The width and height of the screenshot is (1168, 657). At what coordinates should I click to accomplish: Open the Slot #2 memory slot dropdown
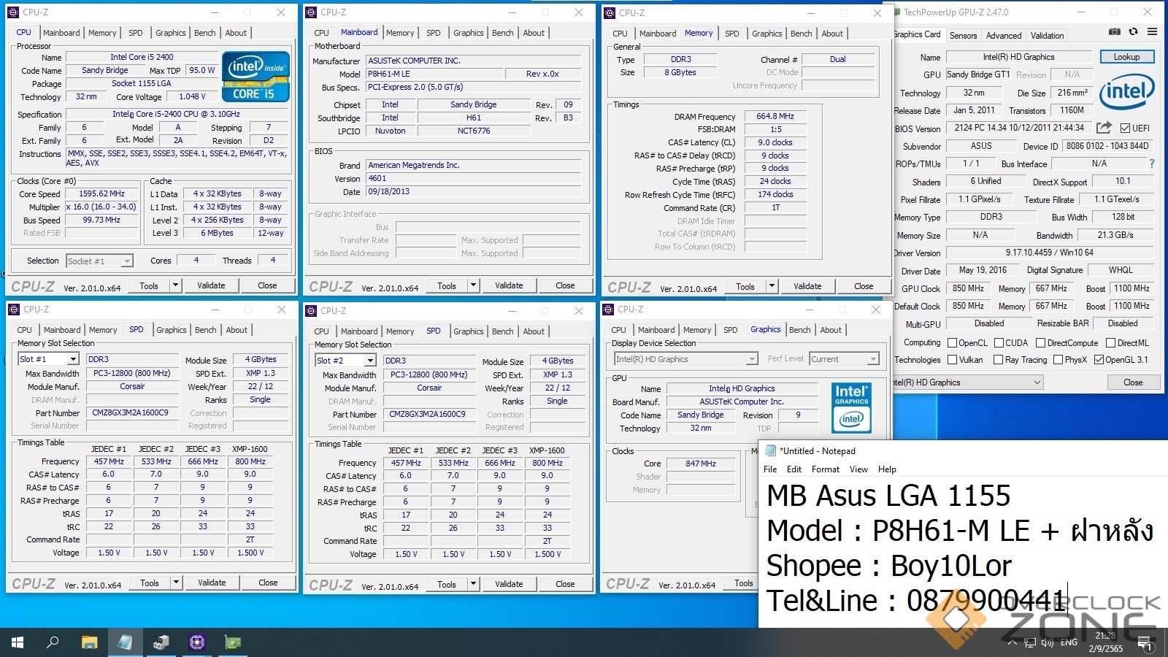370,361
